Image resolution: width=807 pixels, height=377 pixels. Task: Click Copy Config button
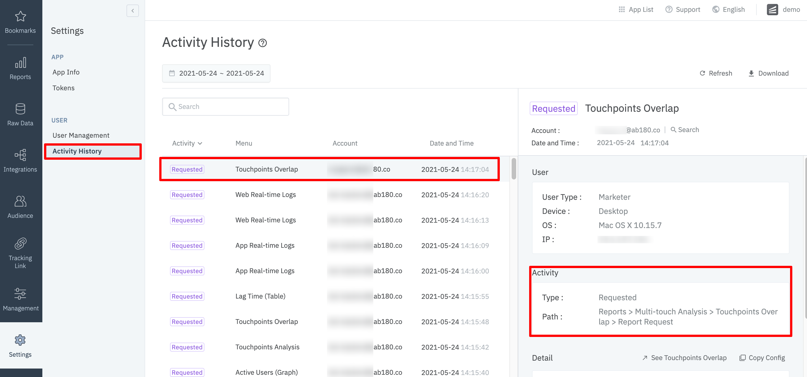[762, 358]
